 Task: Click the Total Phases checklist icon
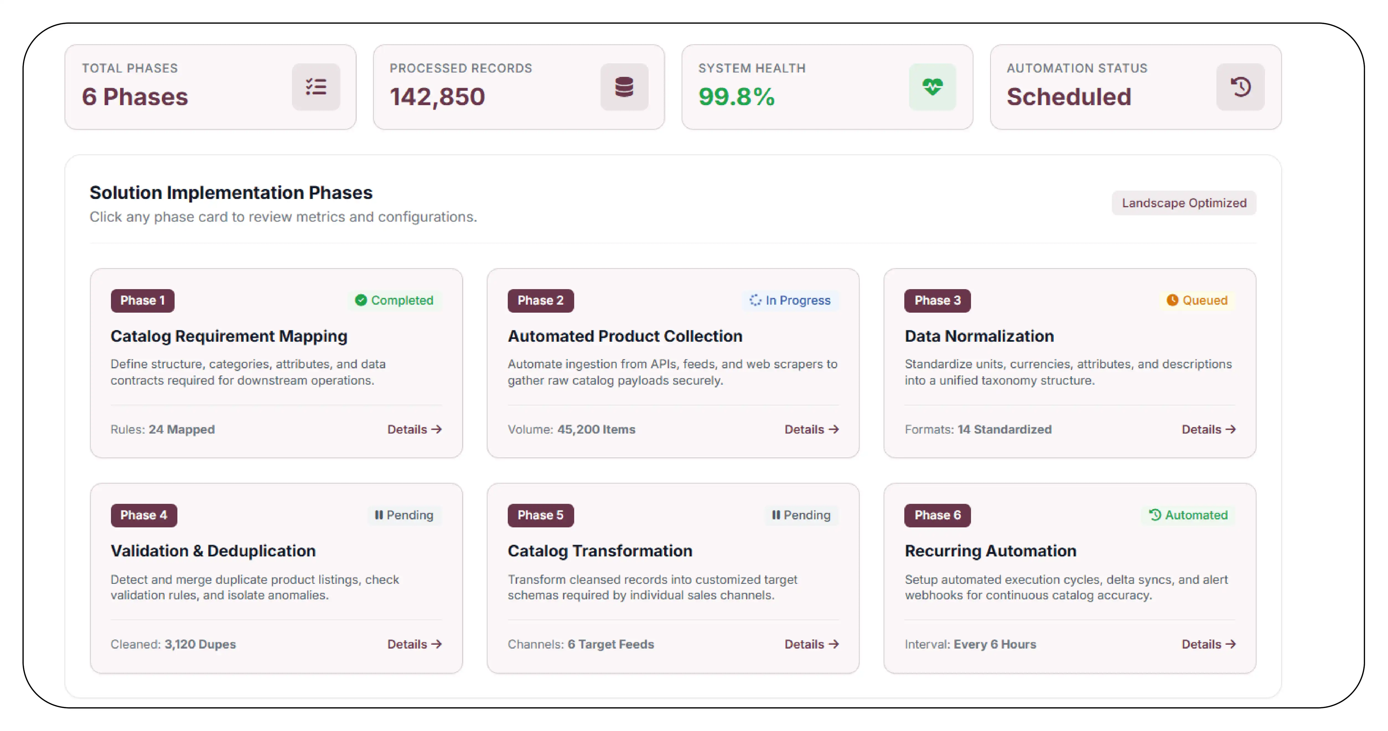click(x=316, y=87)
